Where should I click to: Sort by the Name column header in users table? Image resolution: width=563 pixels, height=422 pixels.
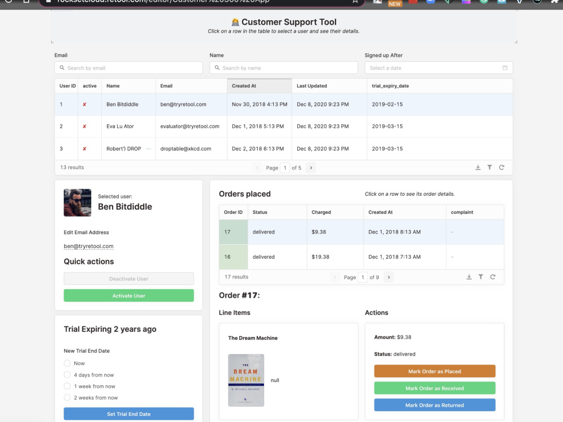(x=128, y=86)
